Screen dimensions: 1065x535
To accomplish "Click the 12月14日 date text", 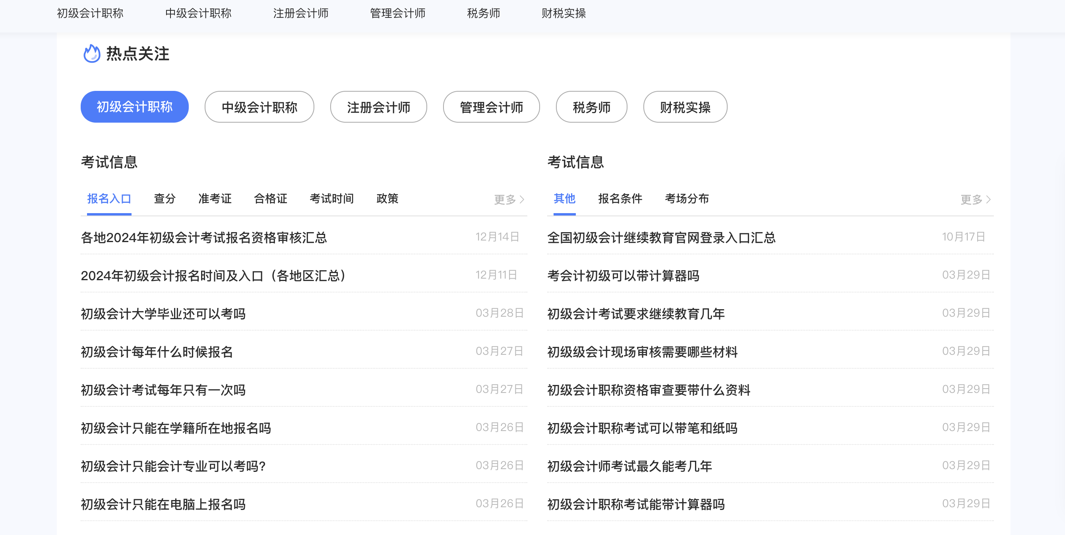I will click(498, 237).
